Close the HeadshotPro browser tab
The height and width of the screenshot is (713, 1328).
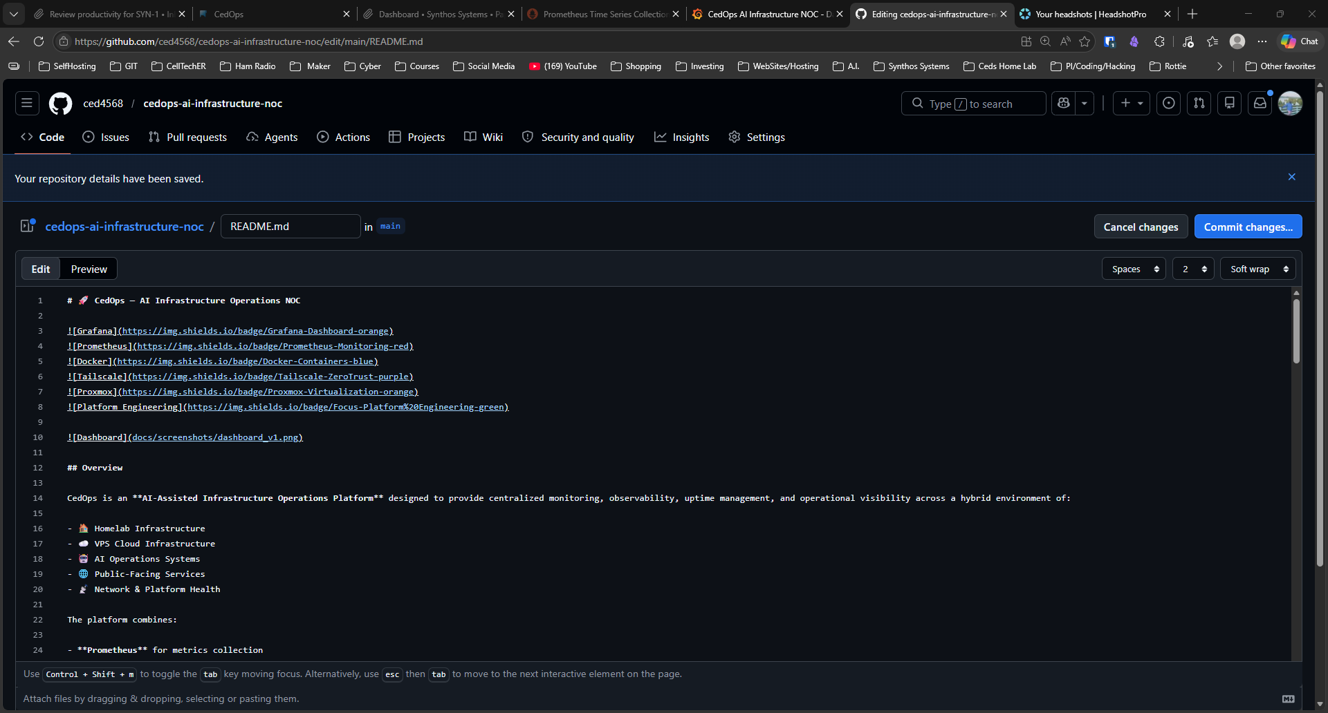(x=1168, y=14)
